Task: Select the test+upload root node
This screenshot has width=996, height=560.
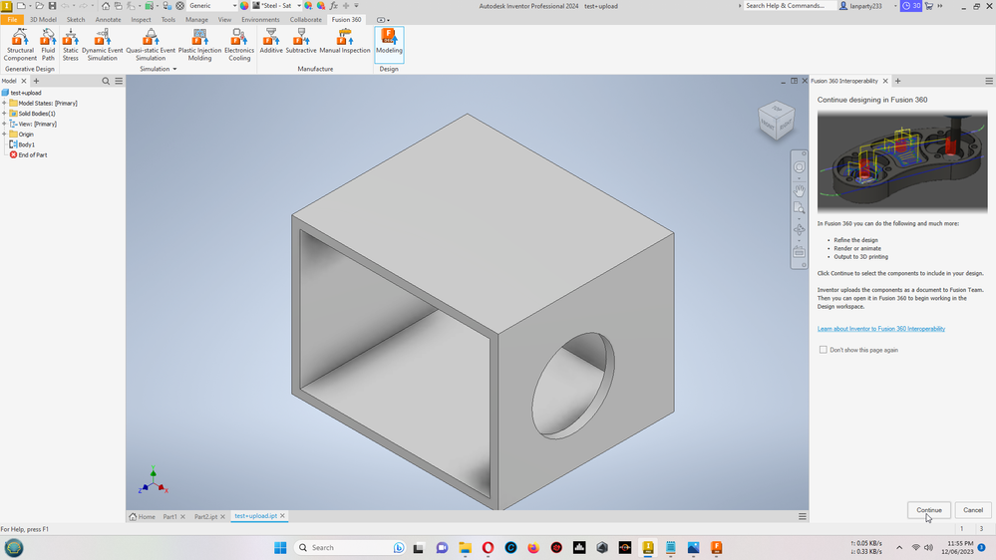Action: point(22,93)
